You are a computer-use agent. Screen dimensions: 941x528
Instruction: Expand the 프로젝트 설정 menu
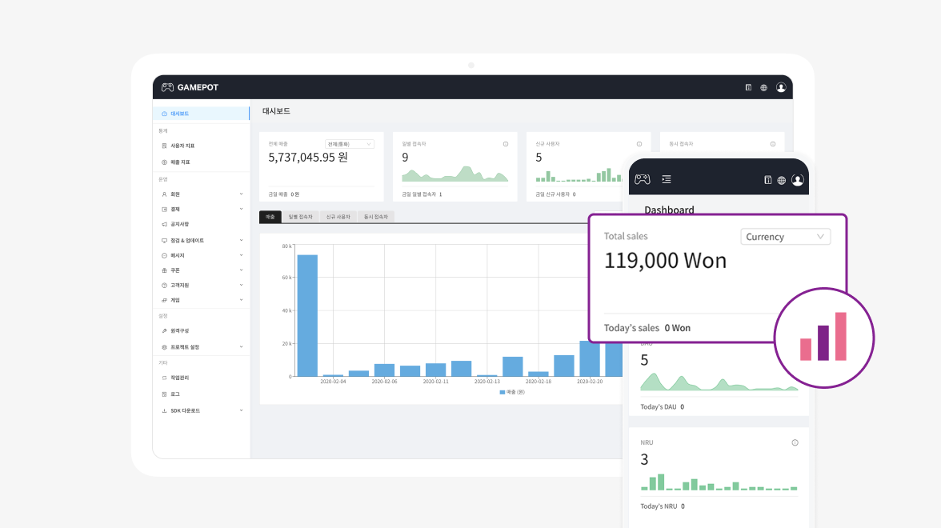coord(202,347)
